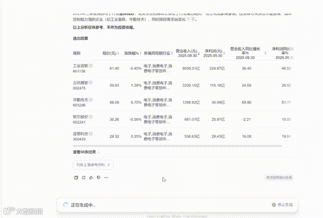Sort by the 营业收入同比增长率% column arrows
The height and width of the screenshot is (218, 323).
click(x=265, y=53)
